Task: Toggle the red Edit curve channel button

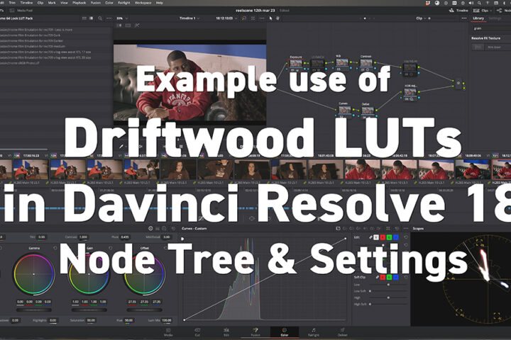Action: coord(383,237)
